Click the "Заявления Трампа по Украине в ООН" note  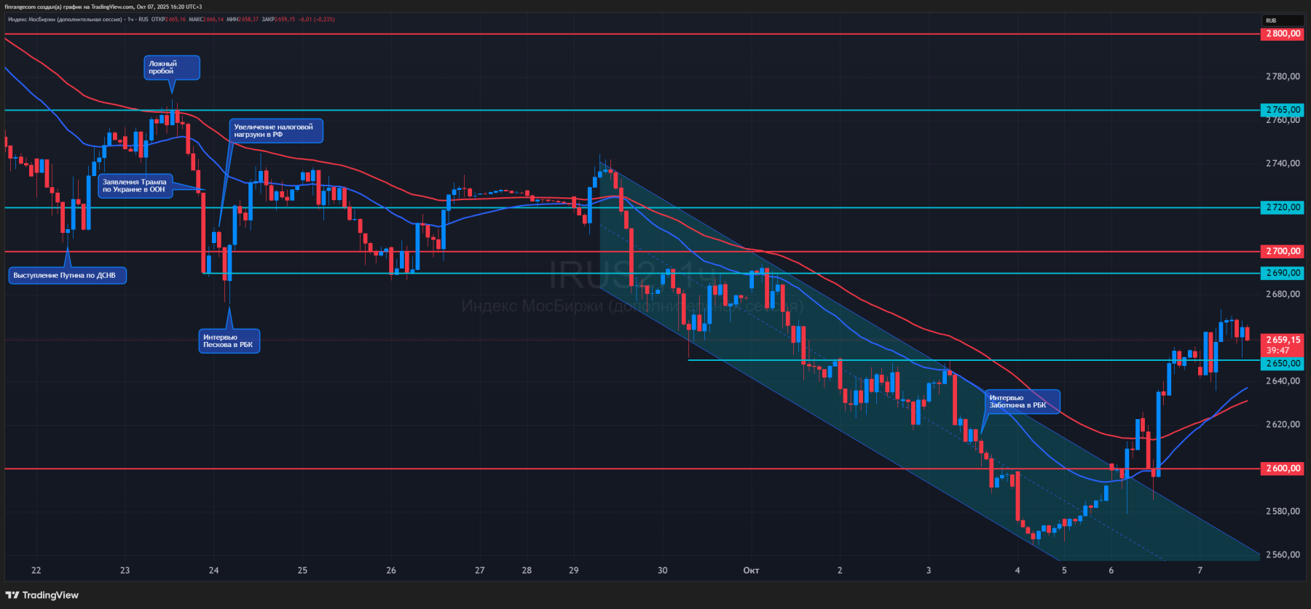coord(135,186)
